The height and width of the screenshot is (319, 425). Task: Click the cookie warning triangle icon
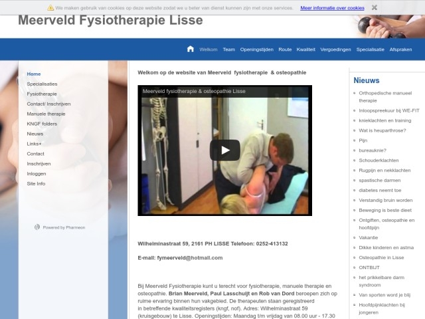pyautogui.click(x=50, y=8)
